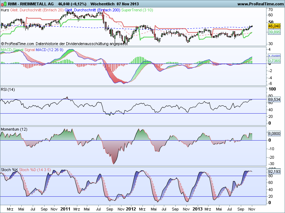Click the price 46,040 (+0,12%) in header
The height and width of the screenshot is (213, 285).
(x=72, y=4)
